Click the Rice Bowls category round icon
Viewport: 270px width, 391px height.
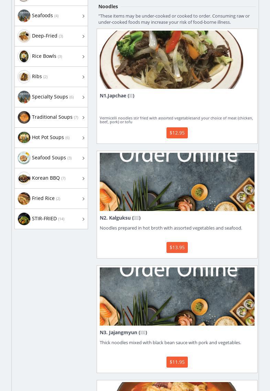24,56
